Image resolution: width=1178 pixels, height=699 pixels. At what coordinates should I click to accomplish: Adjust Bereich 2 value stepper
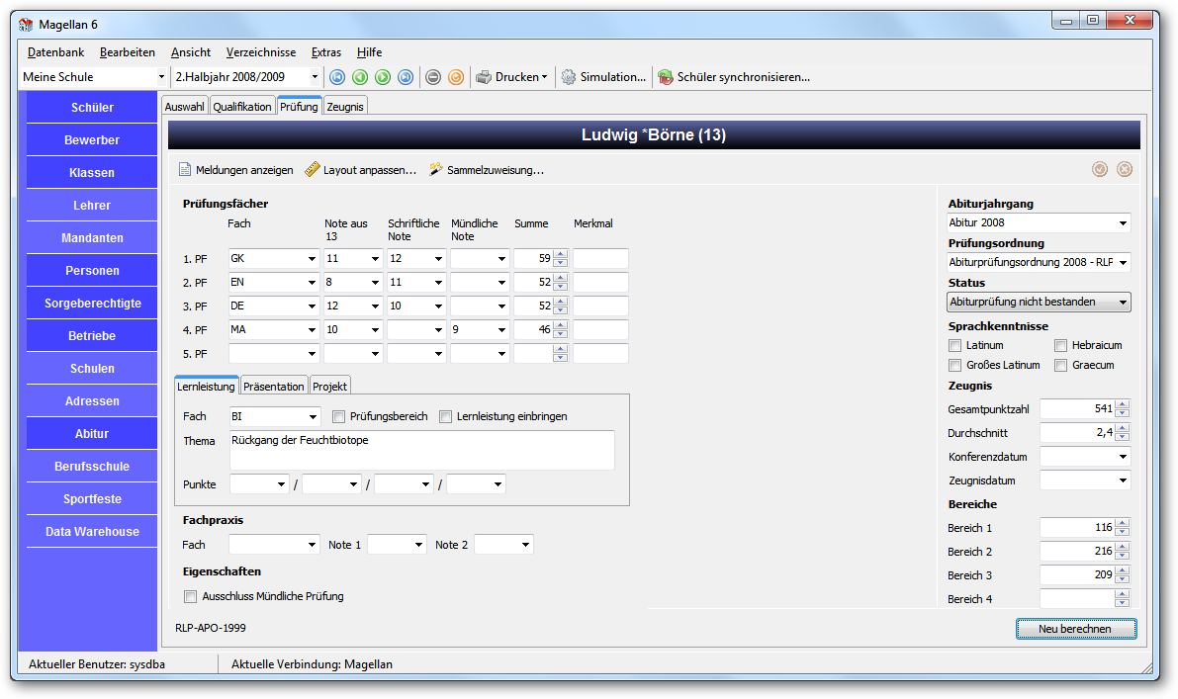(1123, 551)
